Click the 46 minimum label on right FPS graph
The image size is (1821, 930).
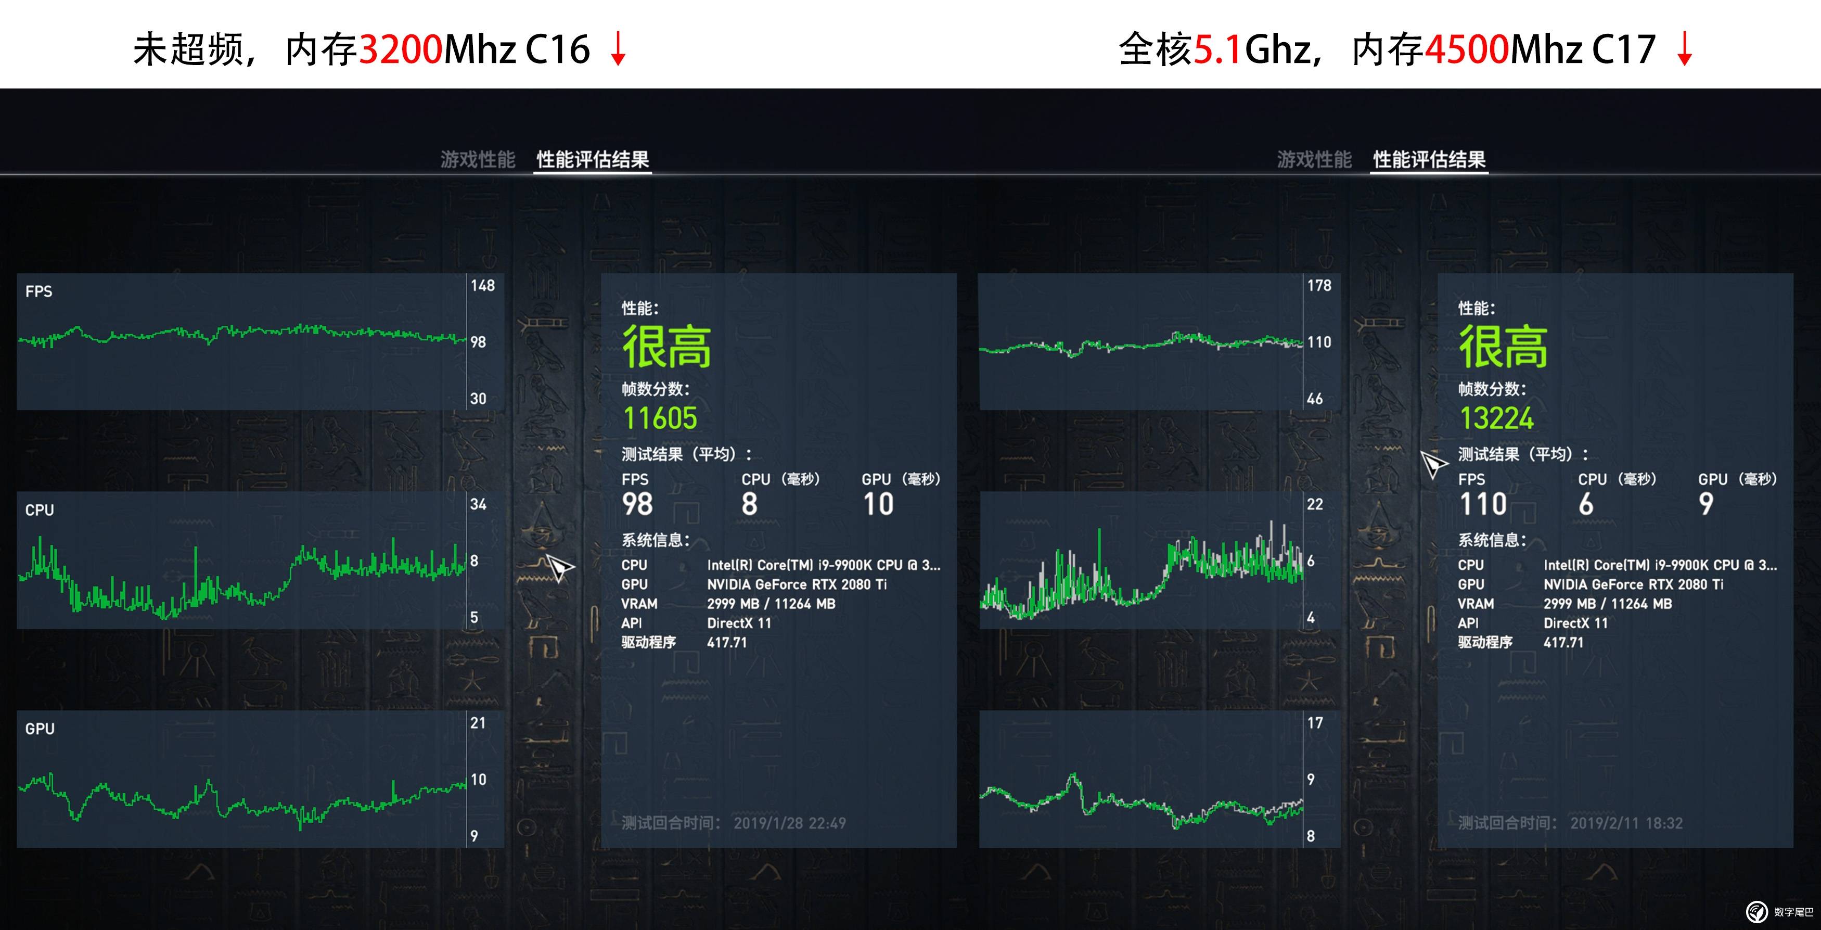click(1315, 399)
